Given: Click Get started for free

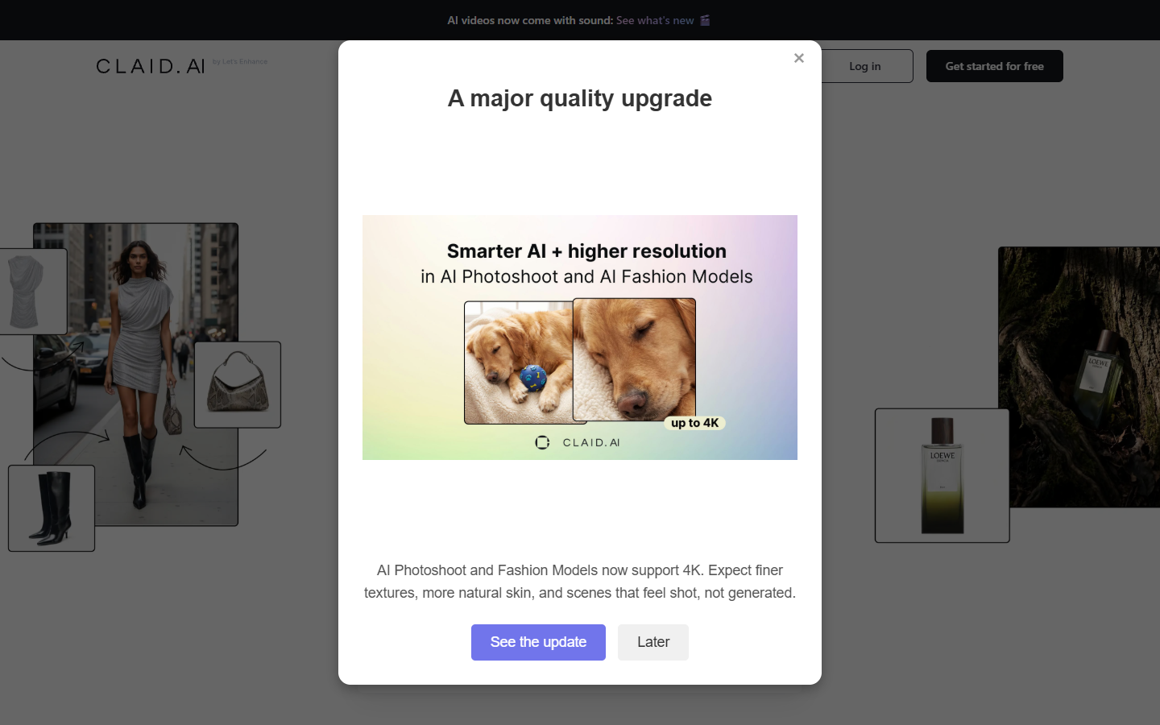Looking at the screenshot, I should pos(995,66).
